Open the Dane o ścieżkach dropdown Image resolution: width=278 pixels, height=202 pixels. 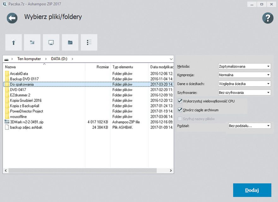point(245,84)
